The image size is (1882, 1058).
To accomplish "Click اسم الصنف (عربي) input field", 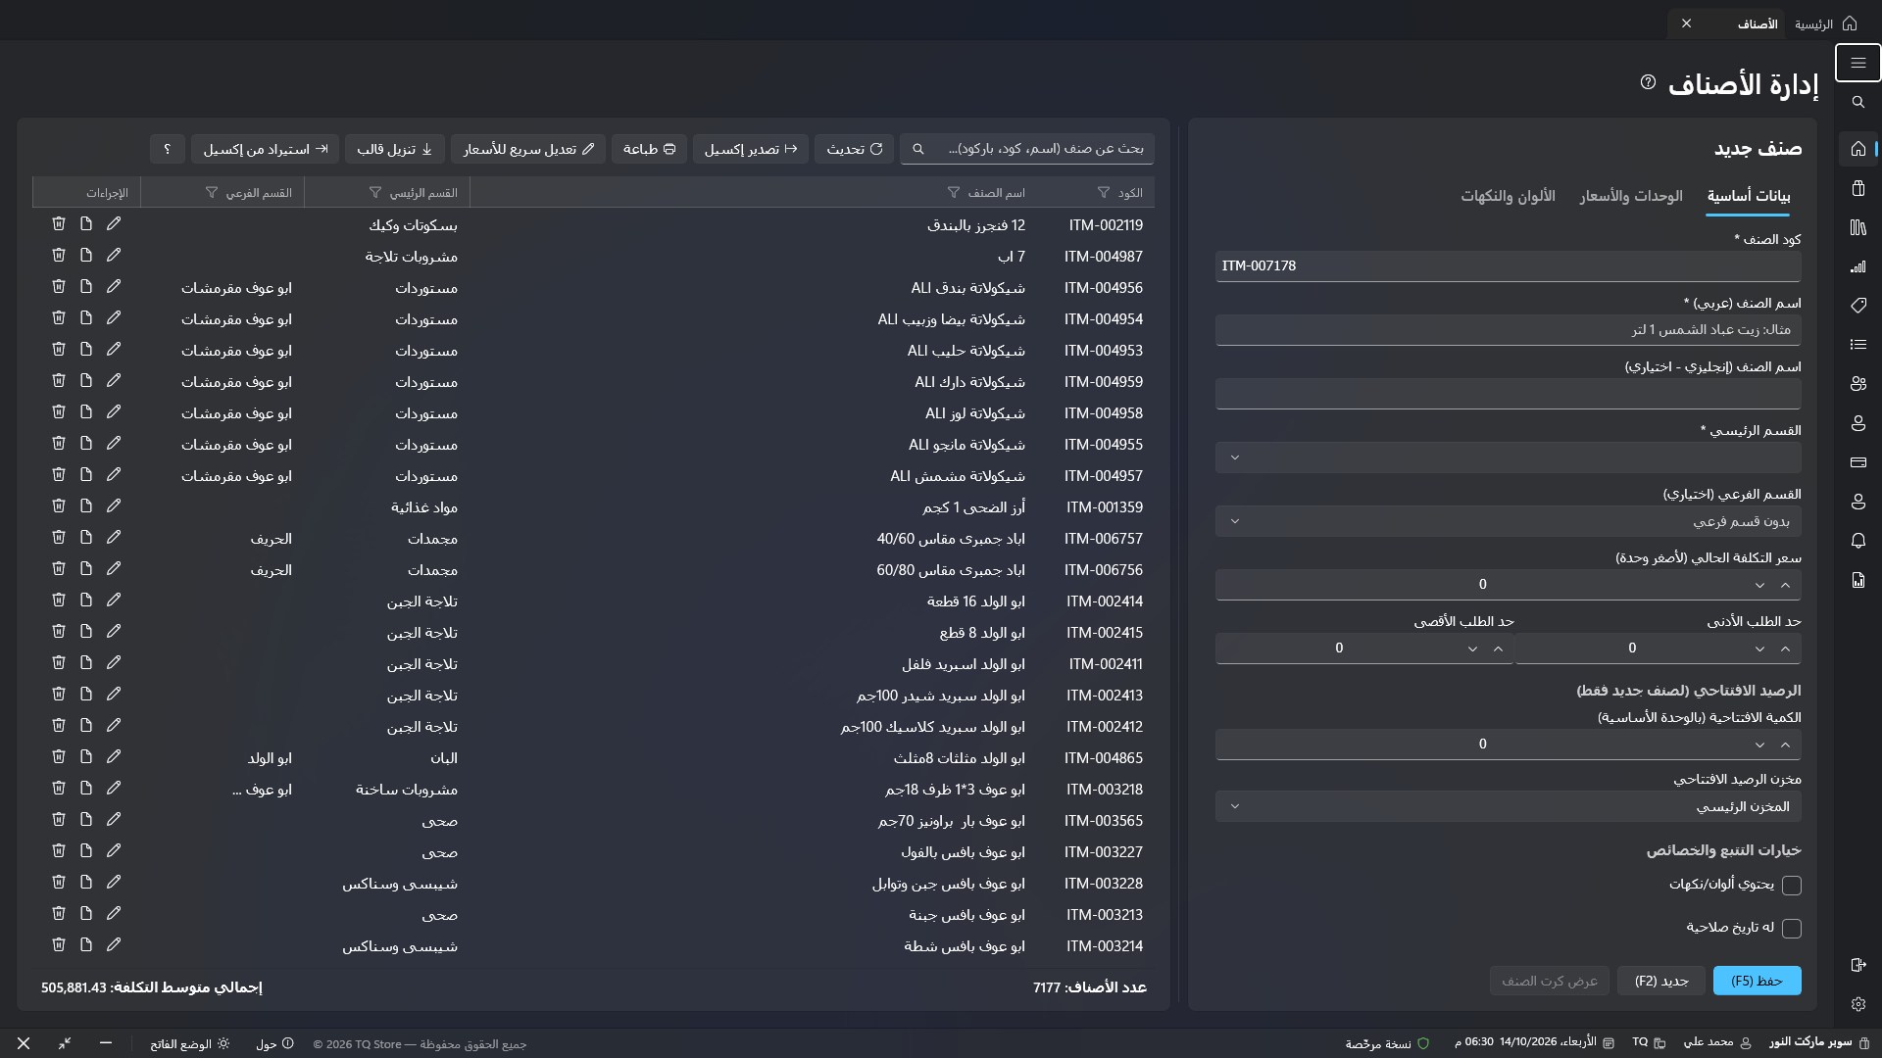I will coord(1508,330).
